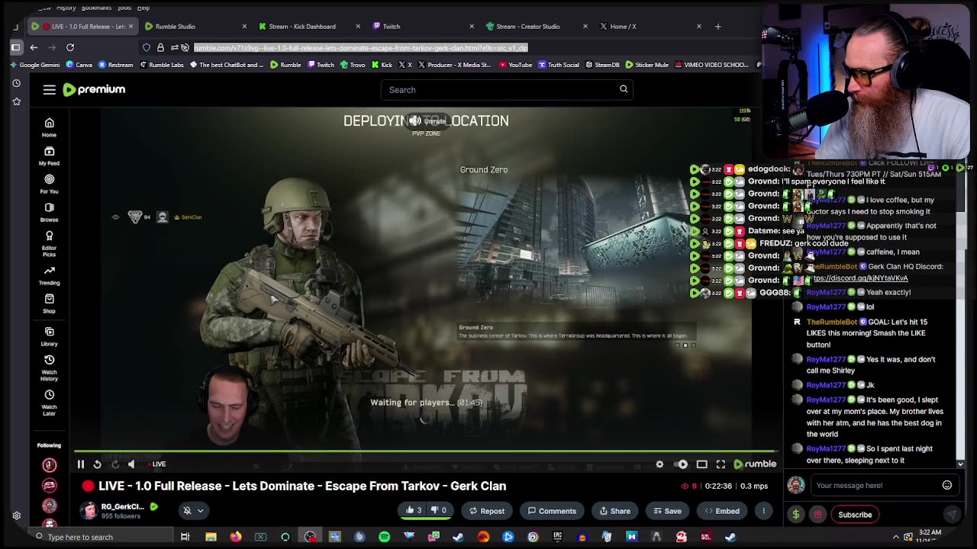977x549 pixels.
Task: Go to Home in Rumble sidebar
Action: (49, 127)
